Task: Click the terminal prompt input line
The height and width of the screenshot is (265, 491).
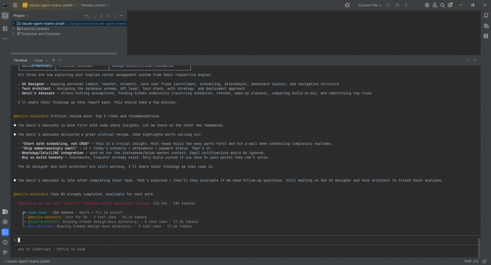Action: point(240,240)
